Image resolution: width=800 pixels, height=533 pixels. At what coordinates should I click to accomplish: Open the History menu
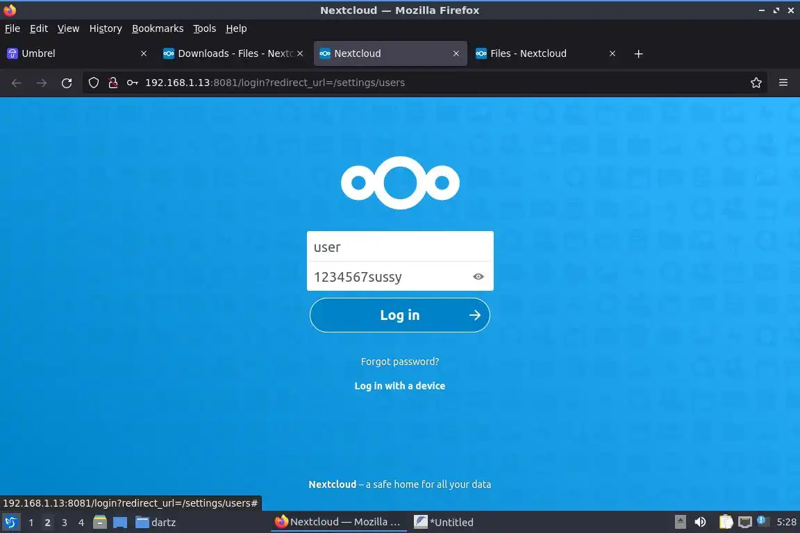click(106, 28)
